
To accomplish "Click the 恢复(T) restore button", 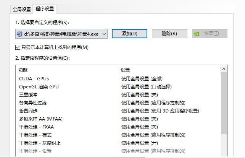I will (x=210, y=34).
